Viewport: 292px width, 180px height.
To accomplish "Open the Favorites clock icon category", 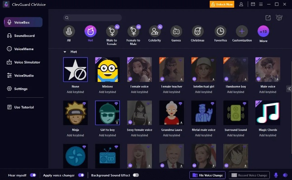I will [x=220, y=31].
